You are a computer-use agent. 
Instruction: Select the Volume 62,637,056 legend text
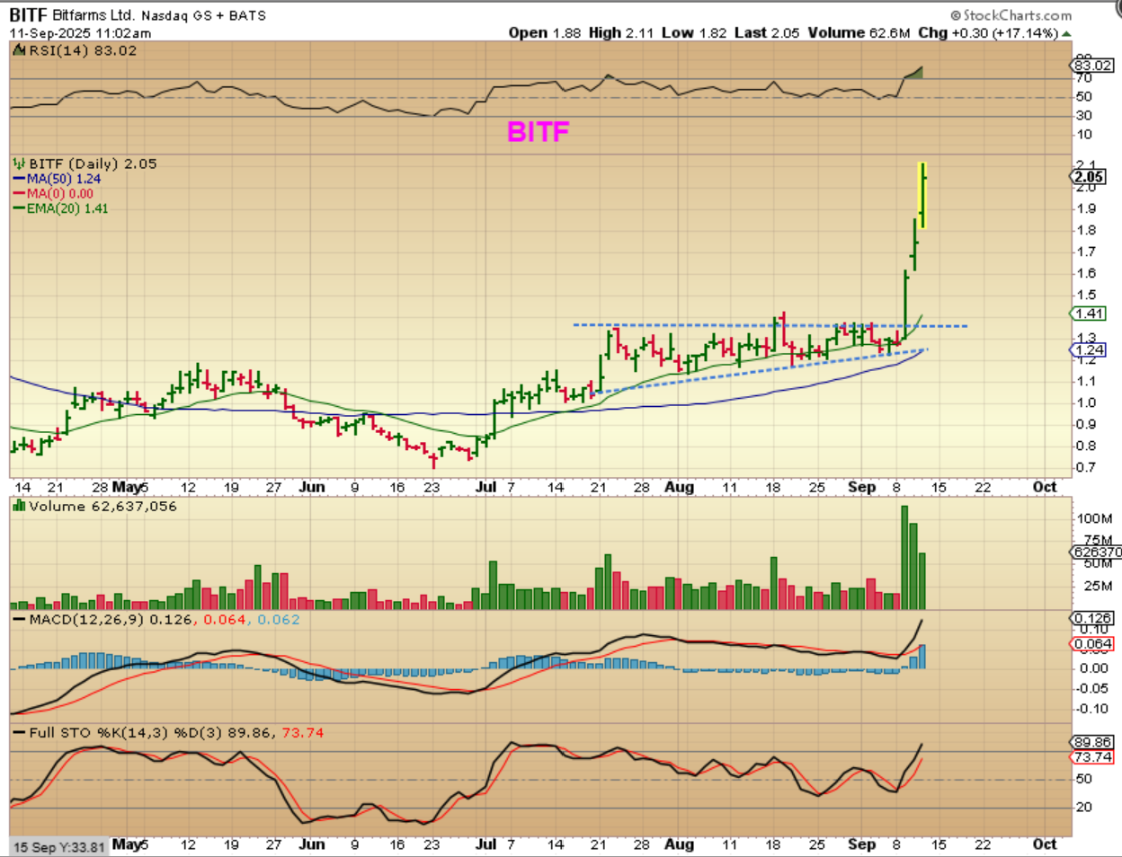pos(102,506)
